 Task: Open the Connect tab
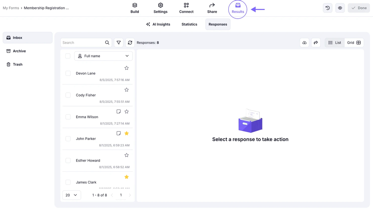point(186,8)
